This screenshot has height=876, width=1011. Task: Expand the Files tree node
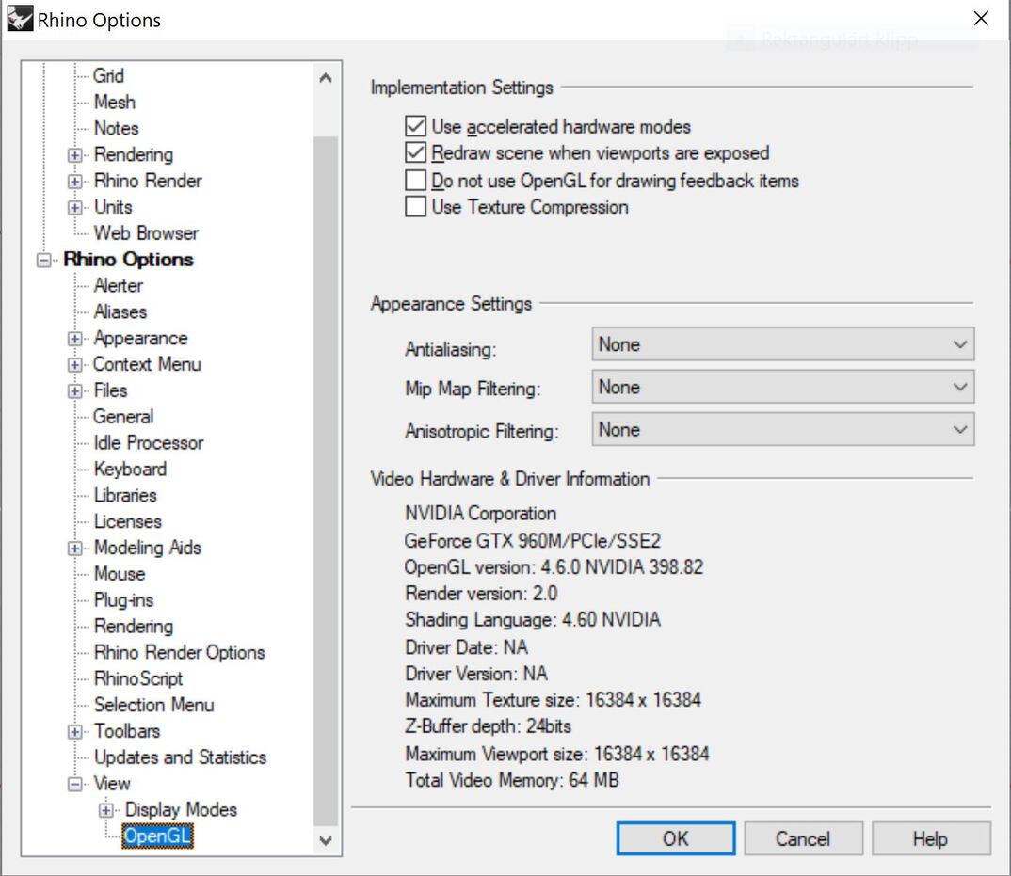pyautogui.click(x=74, y=391)
